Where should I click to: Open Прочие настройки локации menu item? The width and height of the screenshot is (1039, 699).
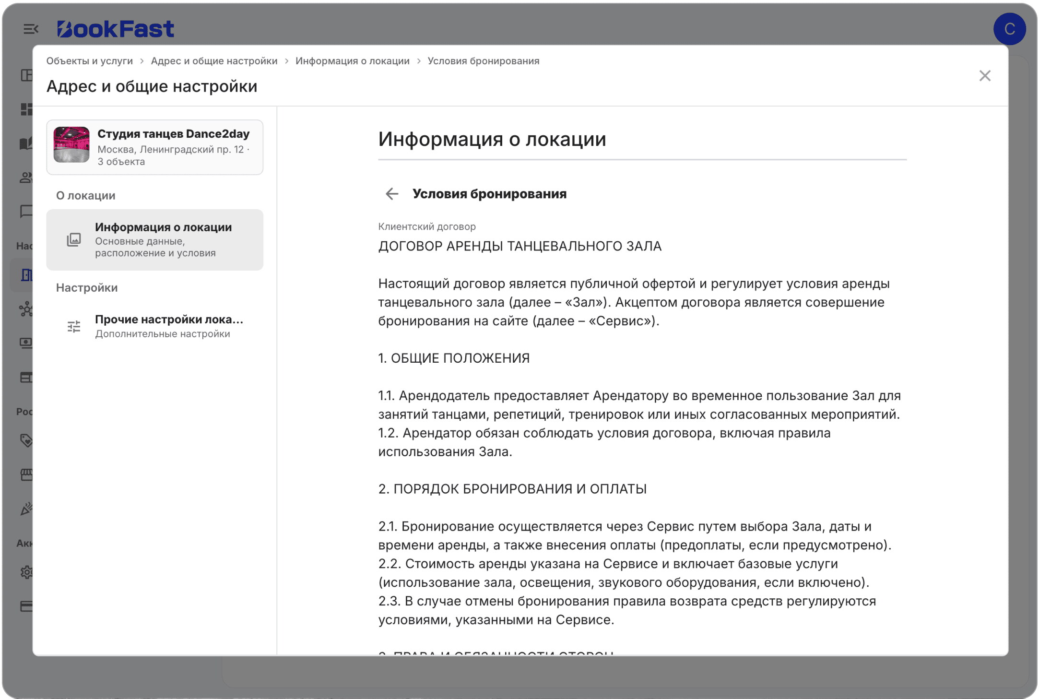(154, 327)
